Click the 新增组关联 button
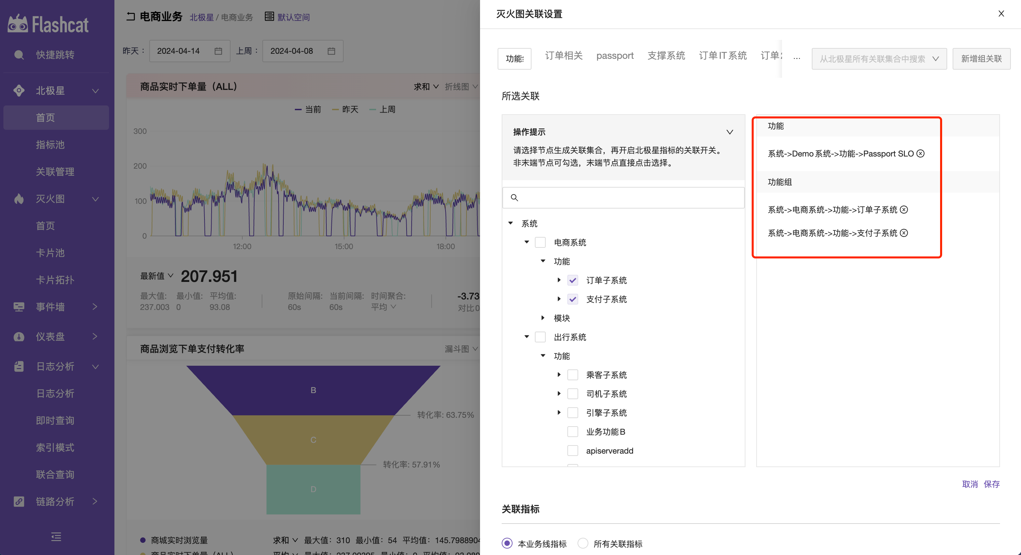The image size is (1021, 555). [981, 59]
